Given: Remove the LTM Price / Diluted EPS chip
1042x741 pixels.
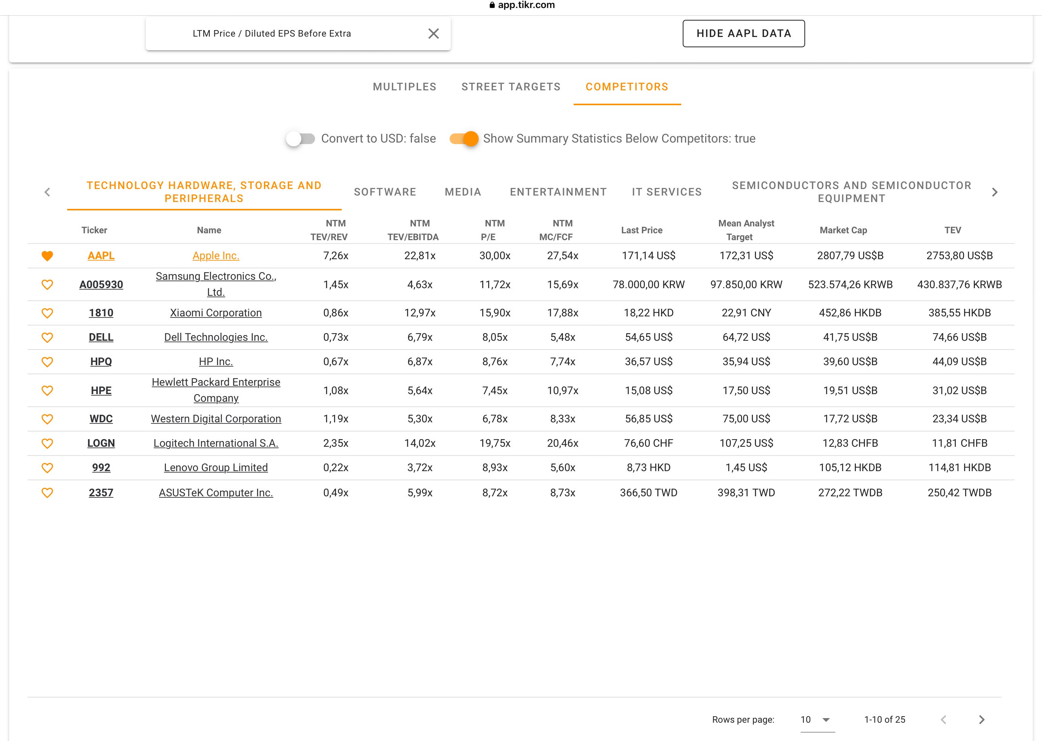Looking at the screenshot, I should pos(433,33).
